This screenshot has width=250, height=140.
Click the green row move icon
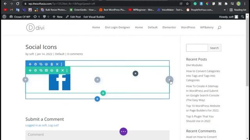click(30, 70)
